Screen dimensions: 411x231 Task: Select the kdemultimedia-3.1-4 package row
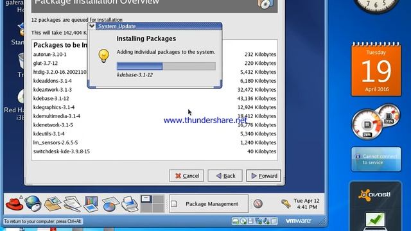[155, 116]
